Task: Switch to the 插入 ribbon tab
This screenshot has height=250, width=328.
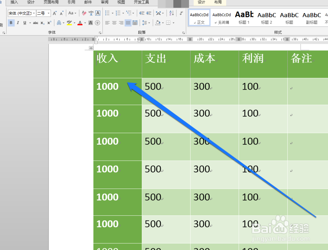Action: click(x=14, y=2)
